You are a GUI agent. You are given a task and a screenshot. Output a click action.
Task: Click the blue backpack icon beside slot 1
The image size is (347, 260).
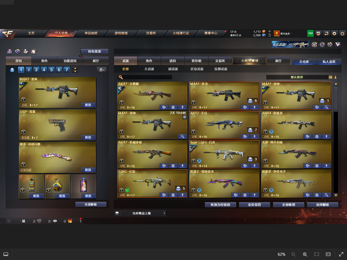pyautogui.click(x=12, y=70)
